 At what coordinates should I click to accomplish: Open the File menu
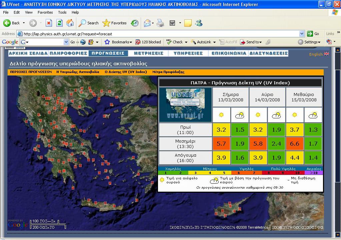(6, 12)
